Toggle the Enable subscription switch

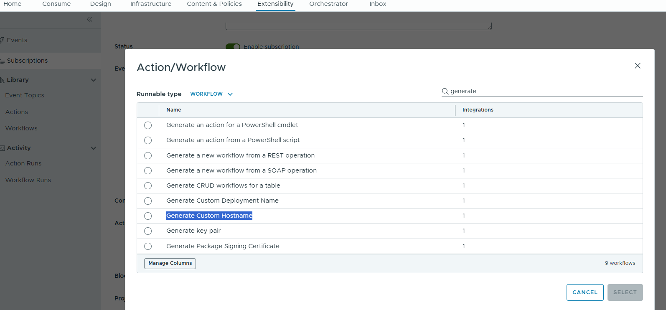click(x=233, y=46)
